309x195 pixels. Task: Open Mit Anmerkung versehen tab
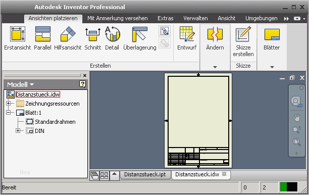point(118,18)
